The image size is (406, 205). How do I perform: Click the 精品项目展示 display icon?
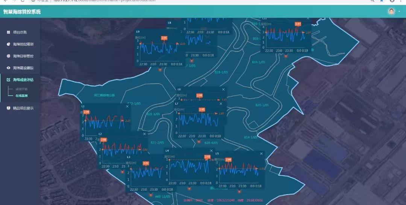tap(9, 108)
